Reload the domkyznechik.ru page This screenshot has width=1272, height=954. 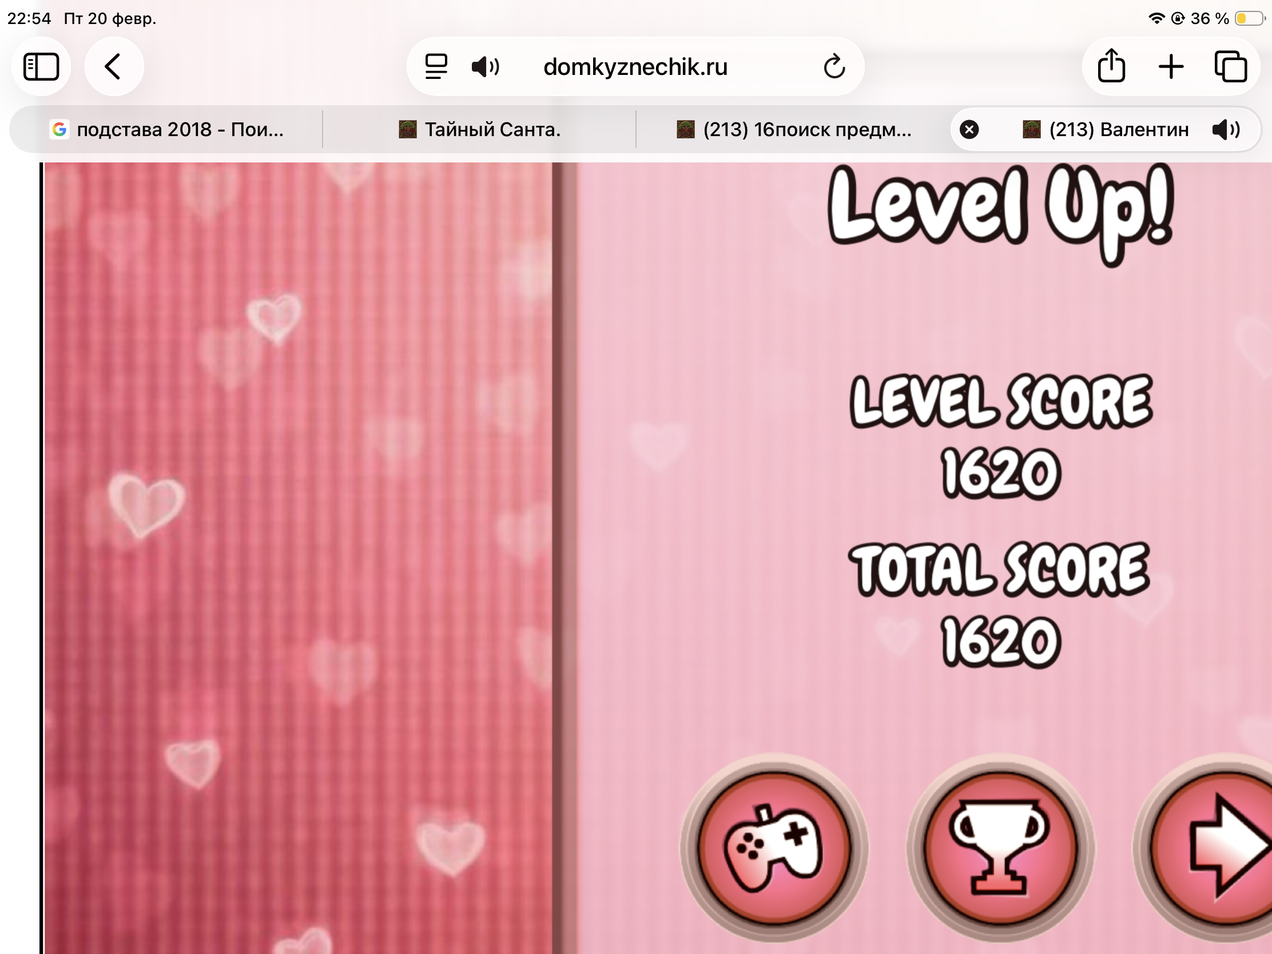(834, 67)
